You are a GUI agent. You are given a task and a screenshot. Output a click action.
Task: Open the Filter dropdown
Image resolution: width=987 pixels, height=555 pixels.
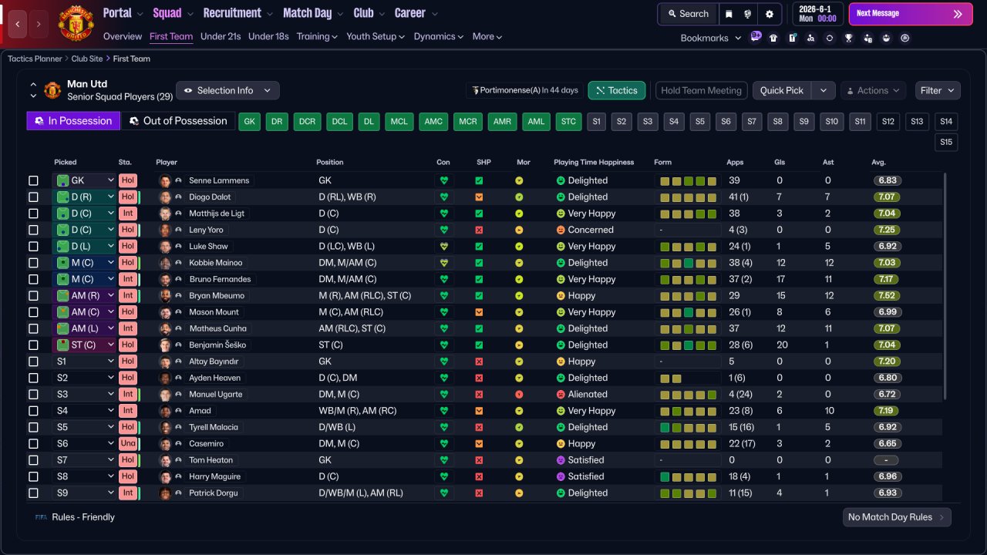tap(938, 90)
